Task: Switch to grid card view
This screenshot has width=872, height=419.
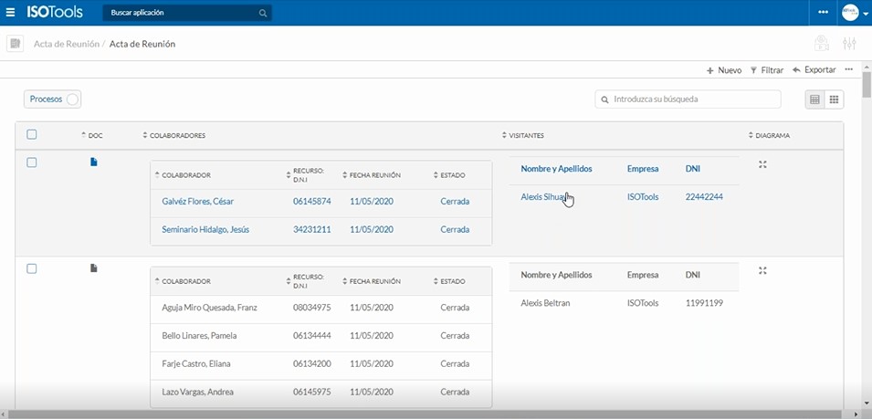Action: click(834, 100)
